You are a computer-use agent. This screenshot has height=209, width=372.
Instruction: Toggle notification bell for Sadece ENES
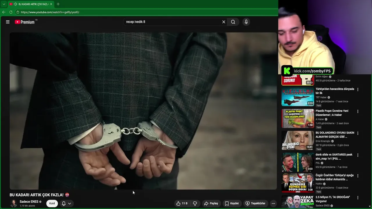coord(64,203)
